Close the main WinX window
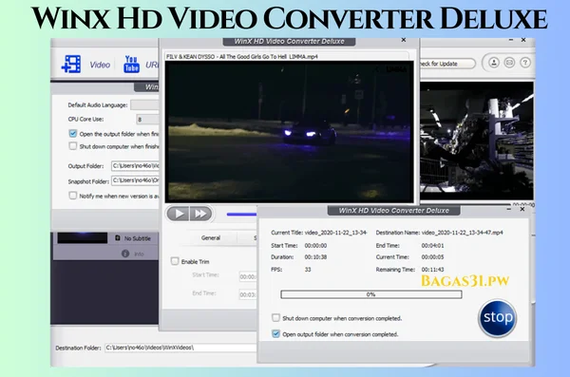 tap(523, 40)
